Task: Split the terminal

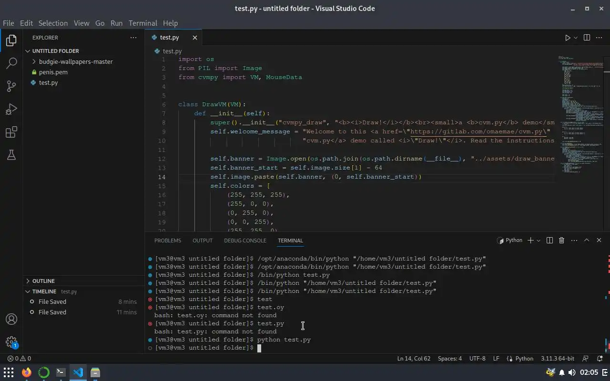Action: (x=549, y=241)
